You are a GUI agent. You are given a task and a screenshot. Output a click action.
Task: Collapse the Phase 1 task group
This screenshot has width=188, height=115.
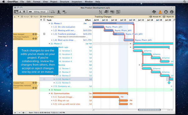tap(50, 23)
